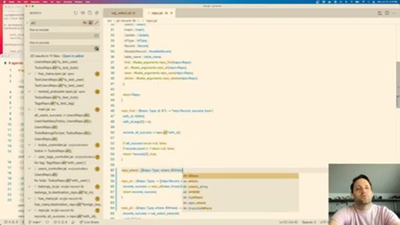The width and height of the screenshot is (400, 225).
Task: Click match count badge for nested_preloader.spec.jai
Action: click(x=97, y=92)
